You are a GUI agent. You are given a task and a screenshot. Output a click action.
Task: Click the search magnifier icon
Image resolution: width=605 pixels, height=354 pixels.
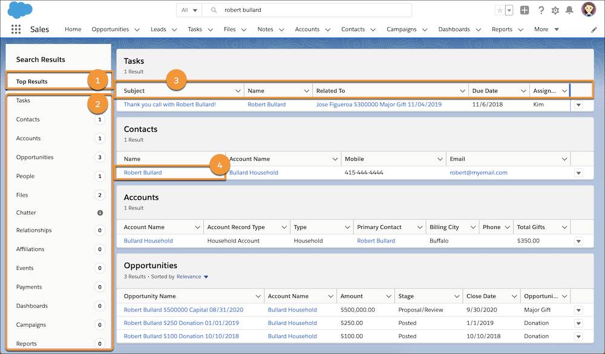tap(214, 10)
